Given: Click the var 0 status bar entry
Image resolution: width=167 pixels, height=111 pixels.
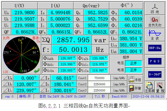Looking at the screenshot, I should point(9,96).
